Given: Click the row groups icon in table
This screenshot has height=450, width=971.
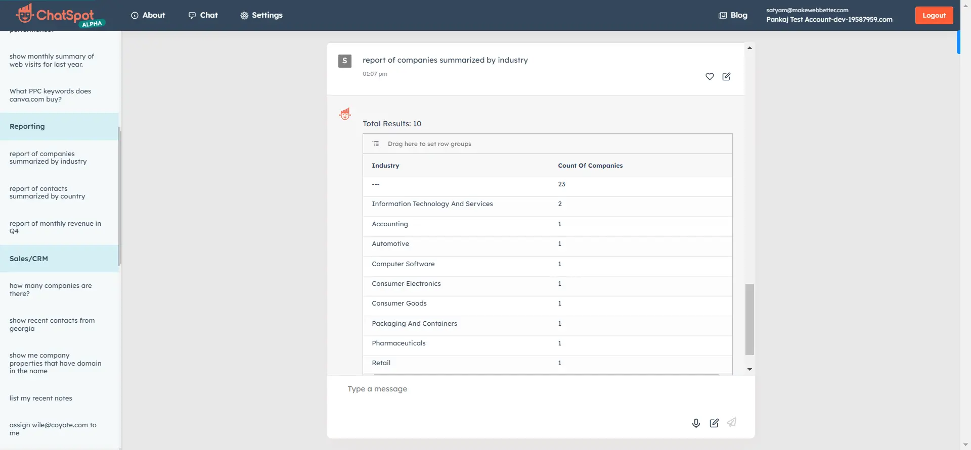Looking at the screenshot, I should tap(376, 144).
